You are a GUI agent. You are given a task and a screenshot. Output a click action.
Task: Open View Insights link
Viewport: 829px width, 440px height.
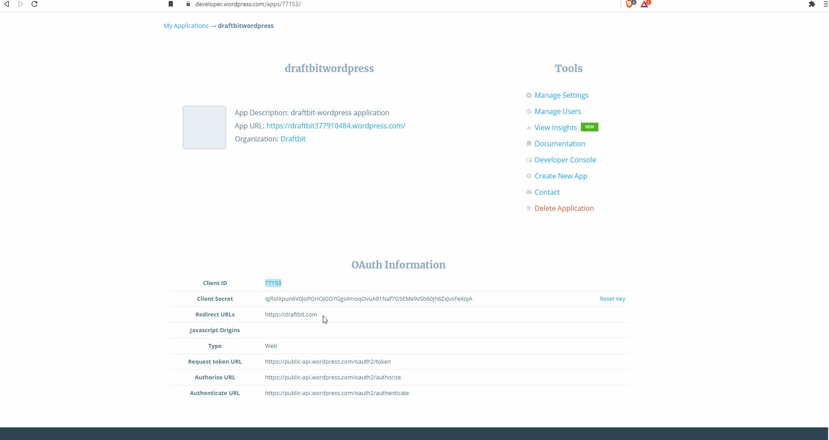pos(556,127)
